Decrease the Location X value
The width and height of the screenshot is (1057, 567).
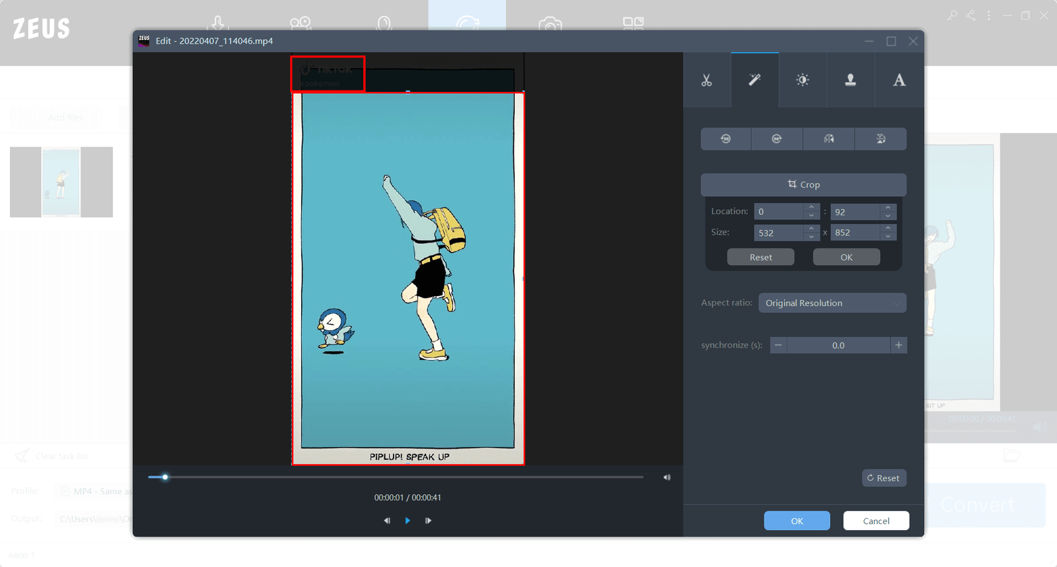pos(811,215)
